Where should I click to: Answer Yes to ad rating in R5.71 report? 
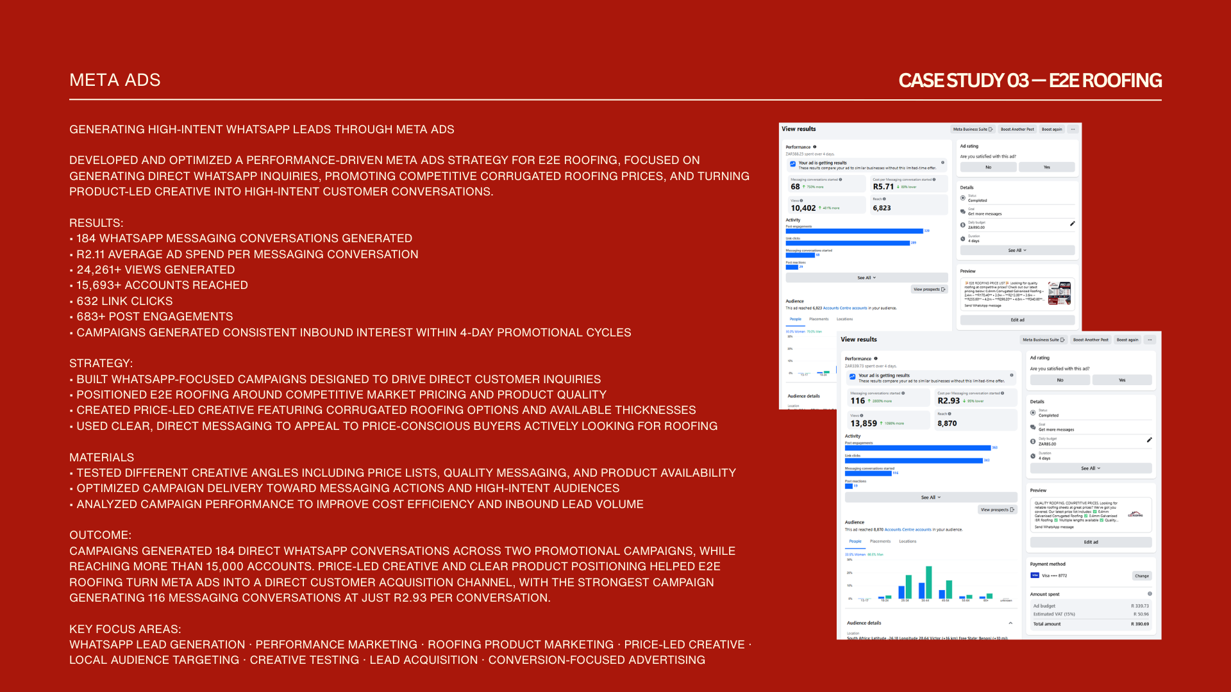pyautogui.click(x=1047, y=167)
